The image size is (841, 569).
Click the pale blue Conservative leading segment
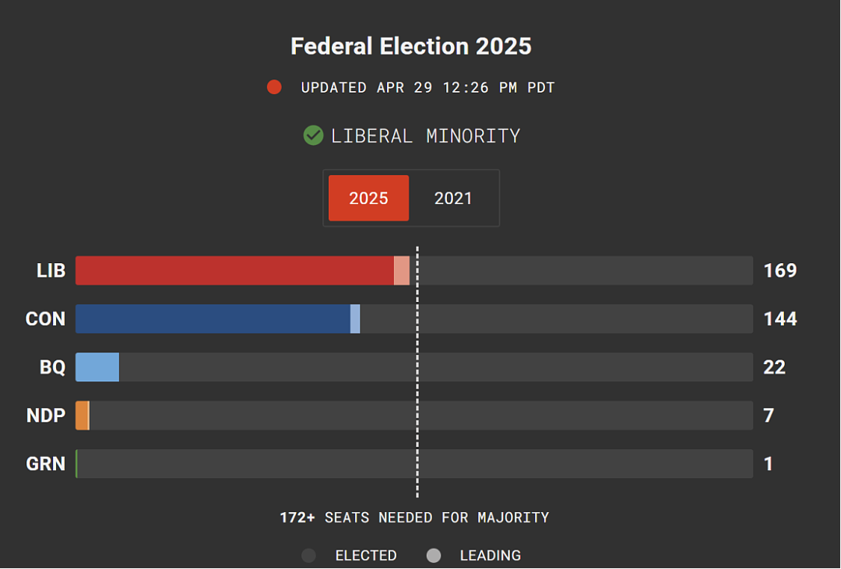click(x=355, y=319)
